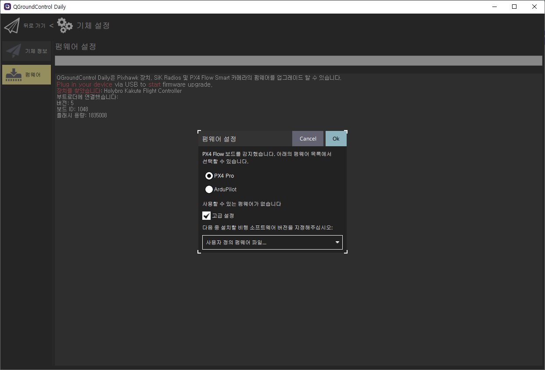Click the gears icon beside 기체 설정

pyautogui.click(x=65, y=25)
